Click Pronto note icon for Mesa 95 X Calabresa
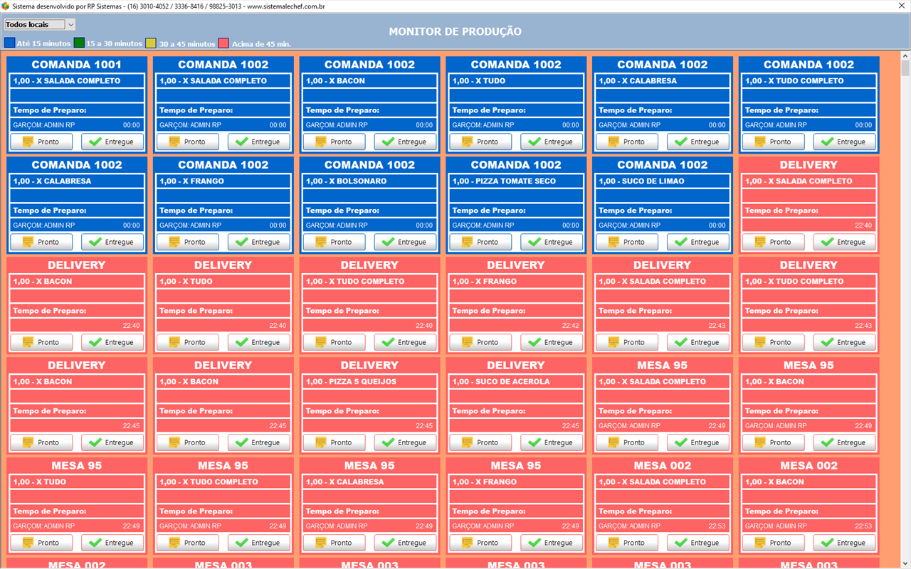This screenshot has width=911, height=569. pos(321,543)
